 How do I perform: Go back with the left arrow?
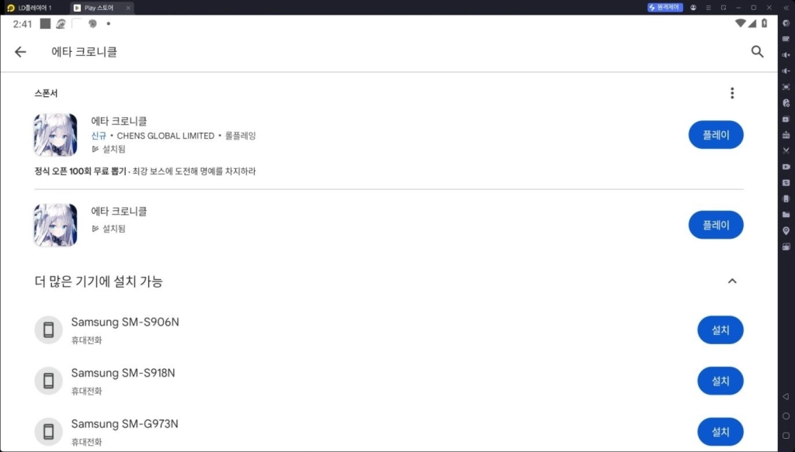click(20, 52)
